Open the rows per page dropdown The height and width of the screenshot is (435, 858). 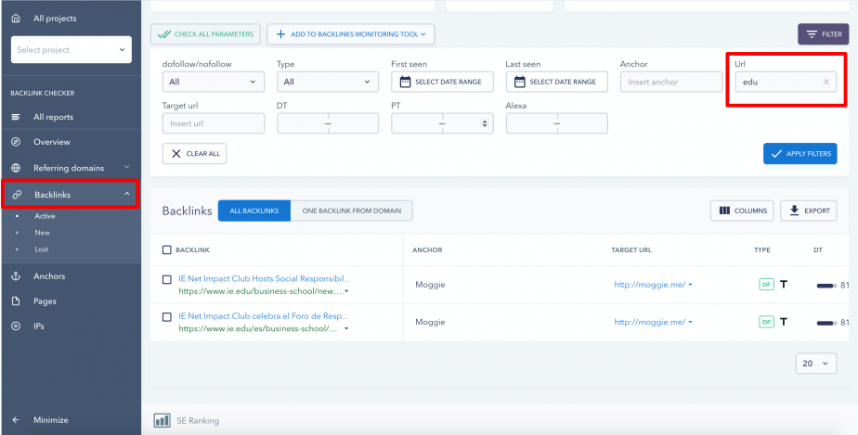click(x=815, y=364)
